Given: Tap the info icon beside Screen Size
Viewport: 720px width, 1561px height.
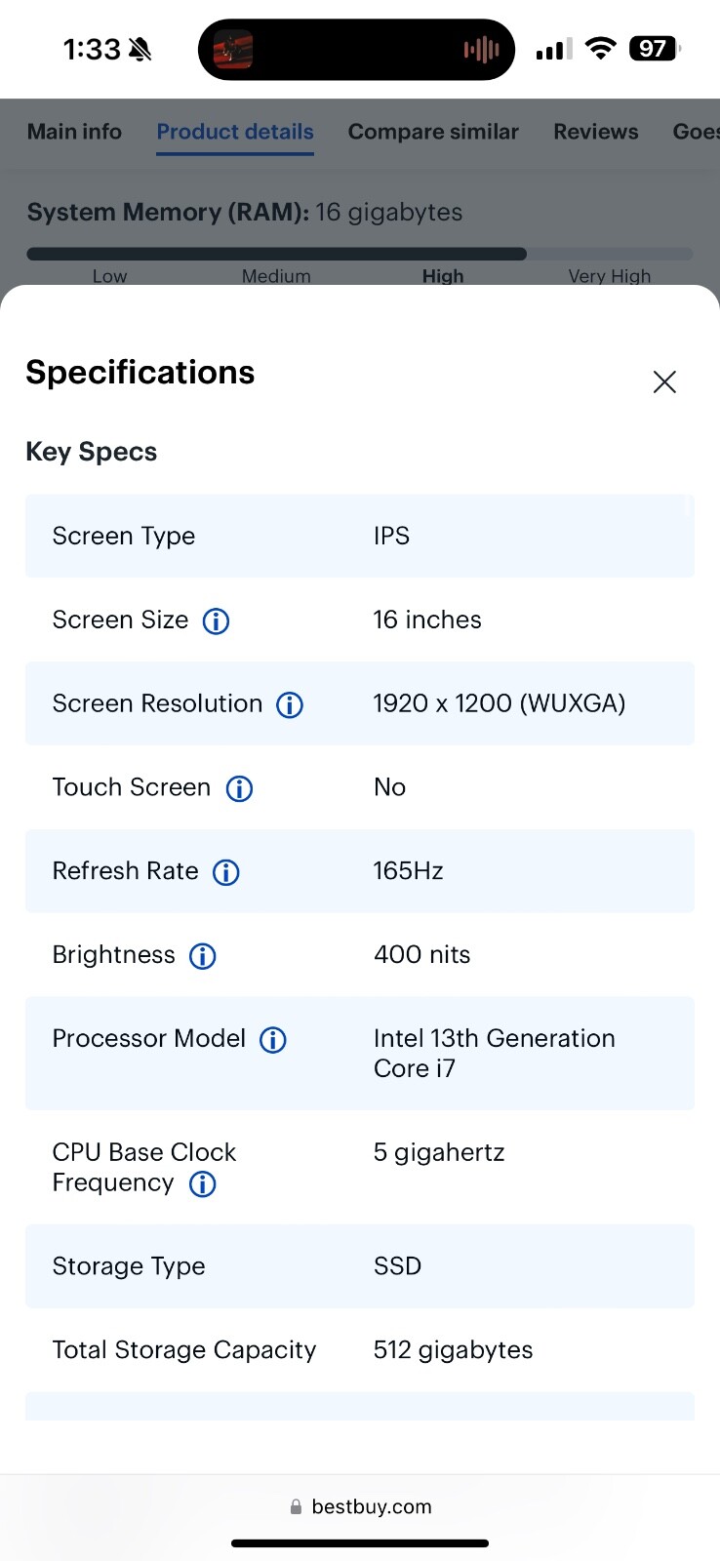Looking at the screenshot, I should (x=216, y=620).
